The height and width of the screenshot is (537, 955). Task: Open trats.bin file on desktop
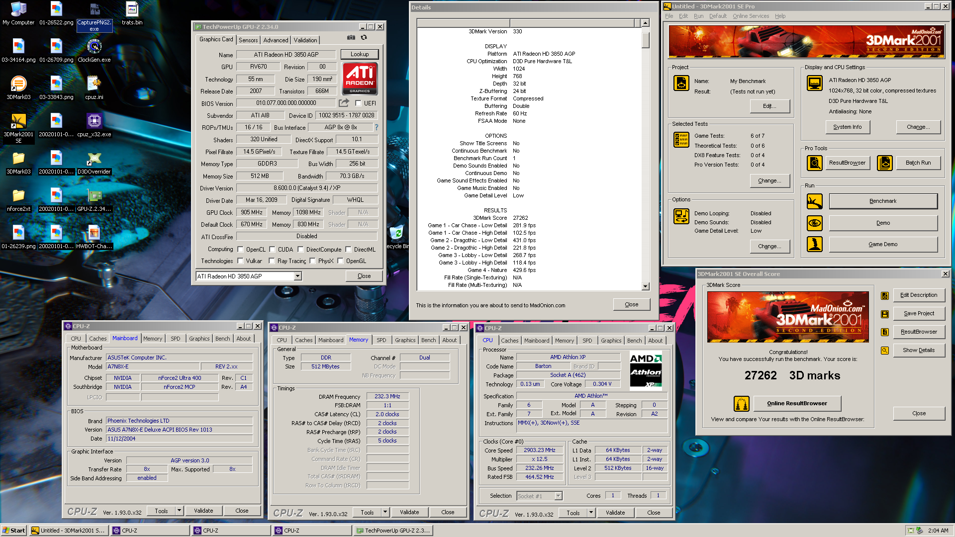[x=132, y=13]
